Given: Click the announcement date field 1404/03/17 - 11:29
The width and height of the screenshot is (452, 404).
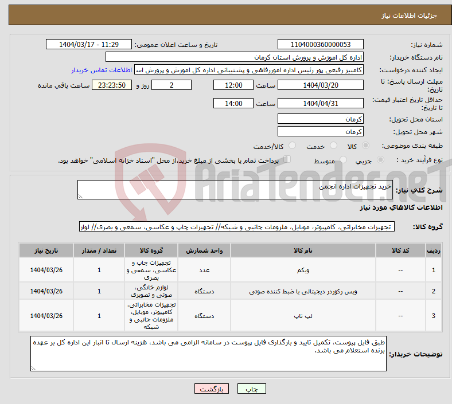Looking at the screenshot, I should coord(89,44).
